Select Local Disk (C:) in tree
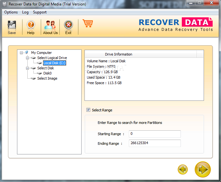 (55, 63)
